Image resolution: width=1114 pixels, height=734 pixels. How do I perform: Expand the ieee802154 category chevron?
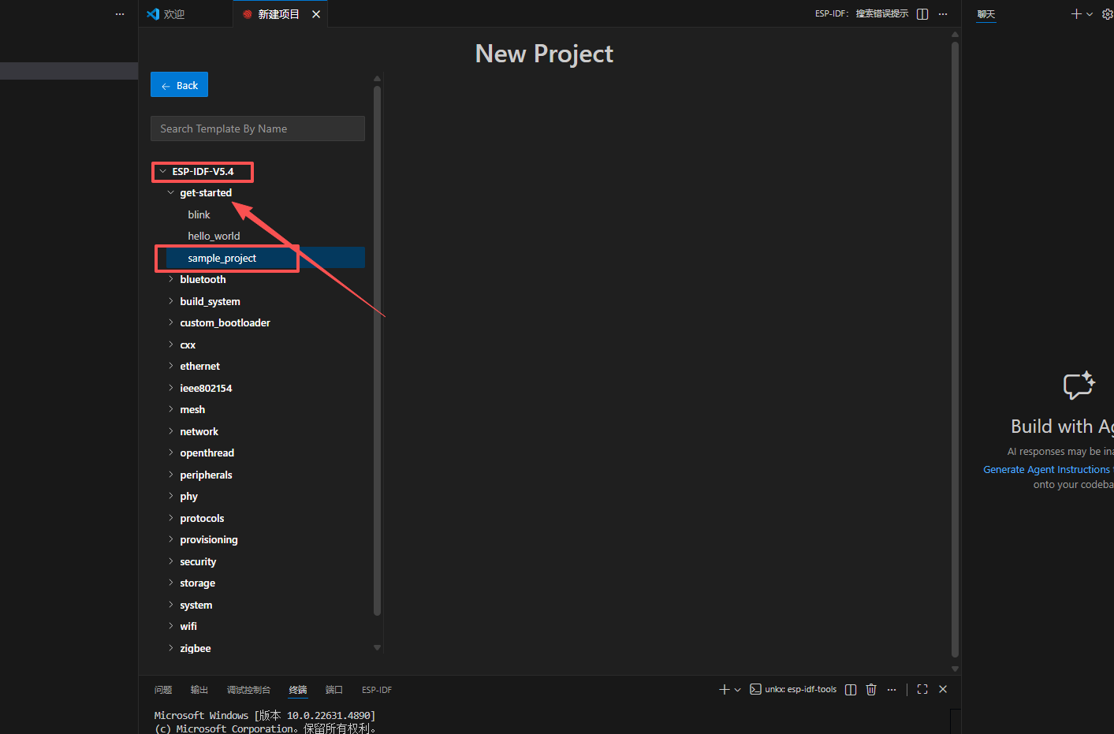(x=170, y=388)
